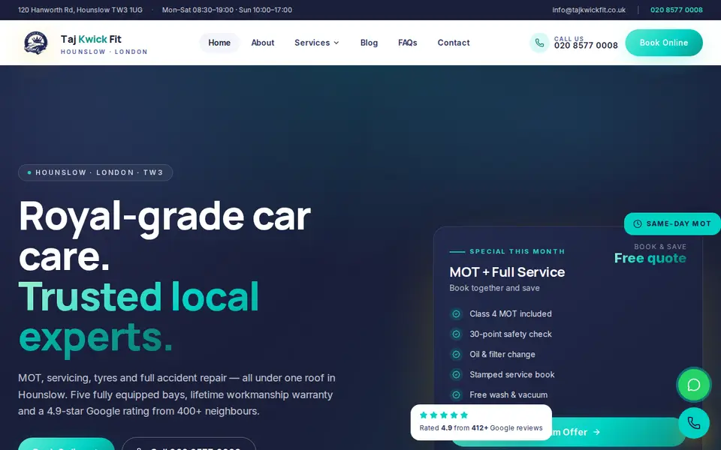Click the Special This Month label
721x450 pixels.
point(517,251)
